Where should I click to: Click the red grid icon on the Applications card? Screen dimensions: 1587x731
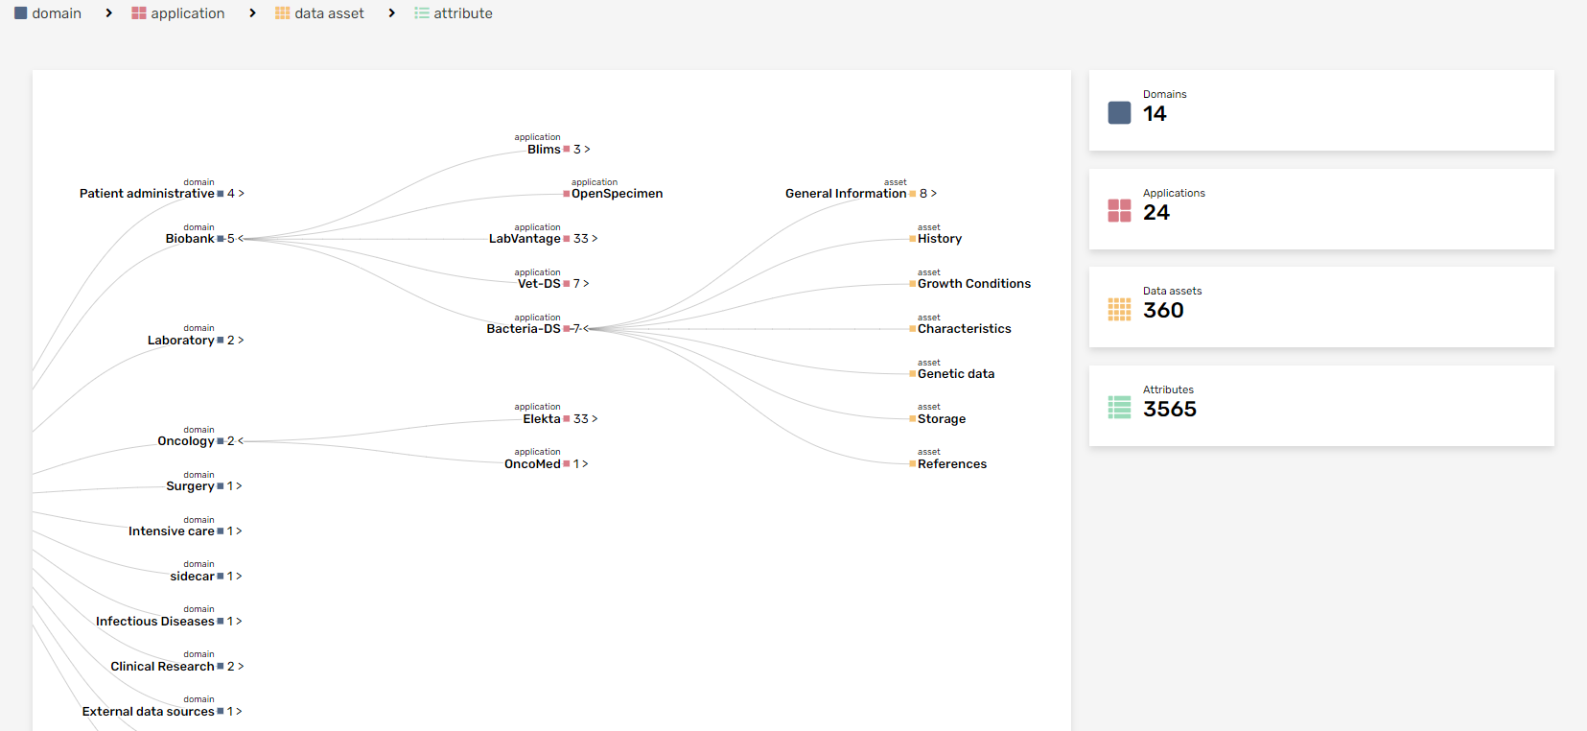1119,210
